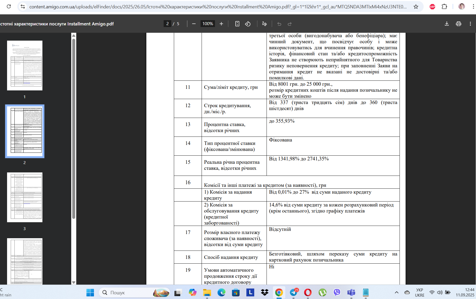Screen dimensions: 476x299
Task: Open the volume speaker tray icon
Action: click(x=440, y=292)
